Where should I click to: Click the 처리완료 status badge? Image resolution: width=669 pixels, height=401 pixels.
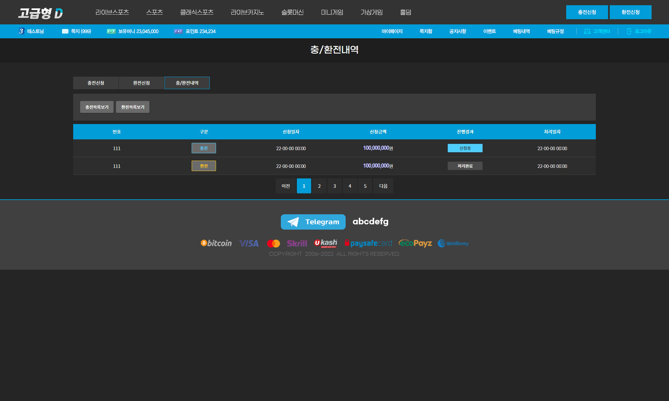[465, 166]
